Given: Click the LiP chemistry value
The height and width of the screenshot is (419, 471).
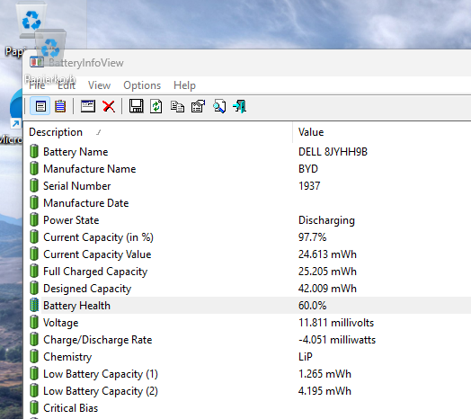Looking at the screenshot, I should tap(306, 357).
